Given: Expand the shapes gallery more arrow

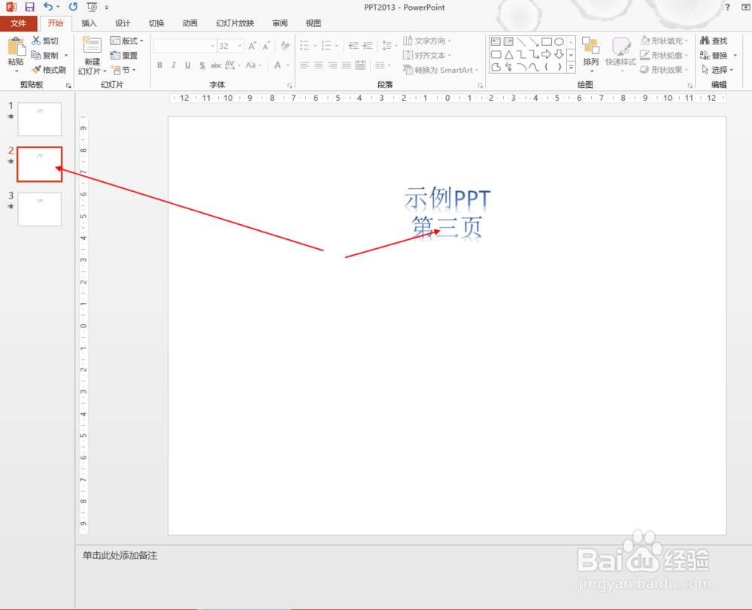Looking at the screenshot, I should 571,68.
